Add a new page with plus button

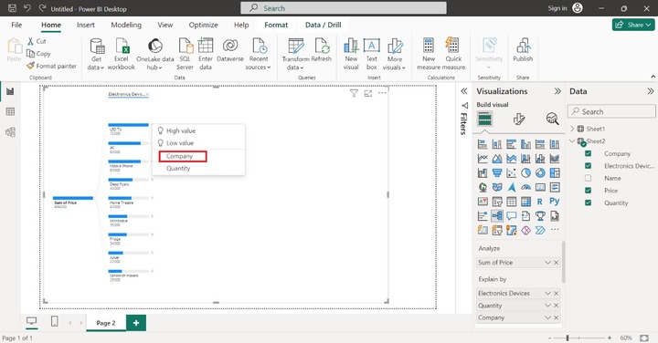coord(136,323)
